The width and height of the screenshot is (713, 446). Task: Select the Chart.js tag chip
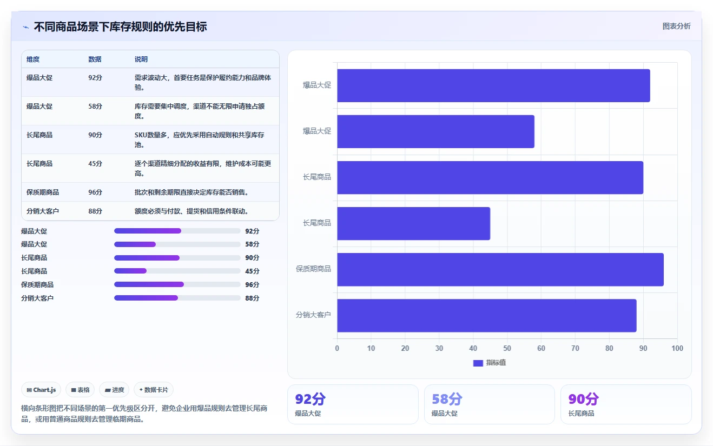[x=41, y=390]
